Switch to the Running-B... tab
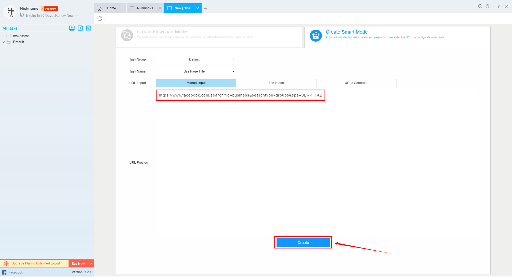This screenshot has width=512, height=277. point(145,8)
